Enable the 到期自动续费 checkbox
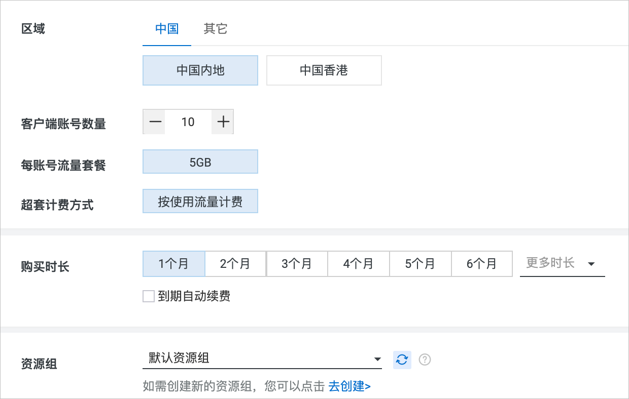Screen dimensions: 629x399 [149, 296]
